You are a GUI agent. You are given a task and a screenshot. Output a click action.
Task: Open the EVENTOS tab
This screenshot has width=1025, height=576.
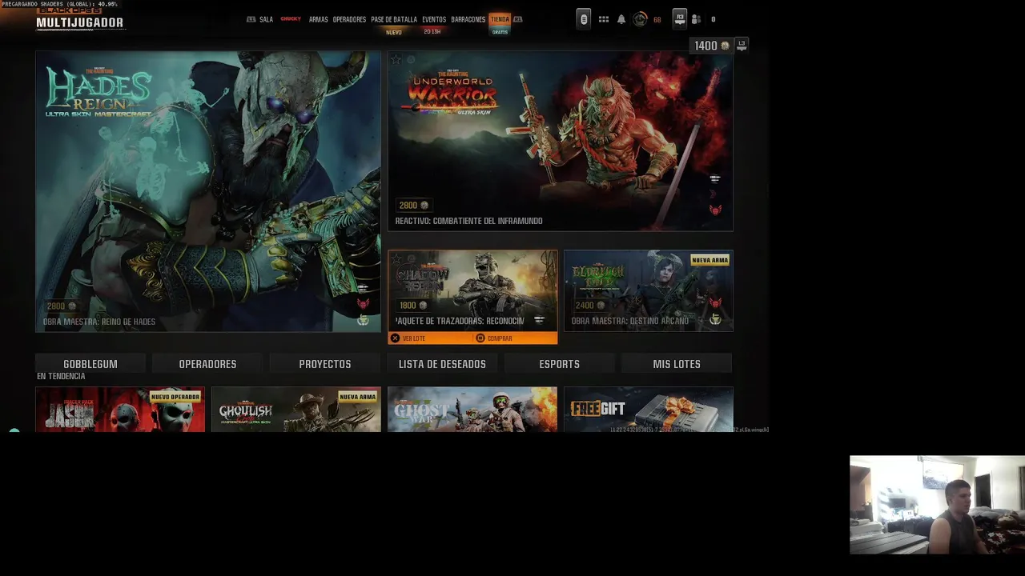pyautogui.click(x=434, y=19)
